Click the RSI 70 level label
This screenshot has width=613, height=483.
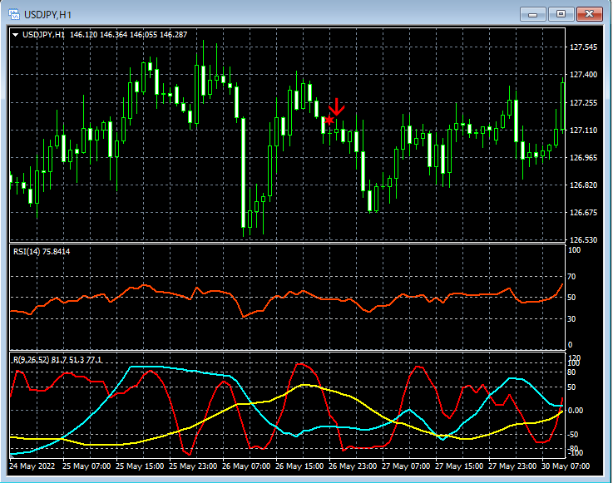(x=571, y=277)
